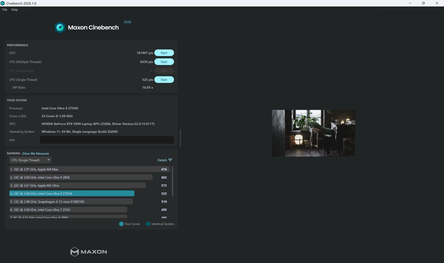Select the Intel Core Ultra 7 255H row
Screen dimensions: 444x263
click(x=90, y=210)
